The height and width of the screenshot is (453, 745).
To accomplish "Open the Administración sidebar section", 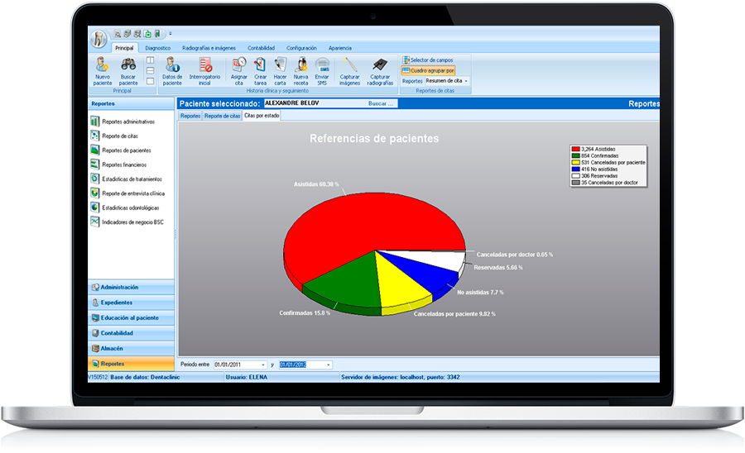I will coord(132,287).
